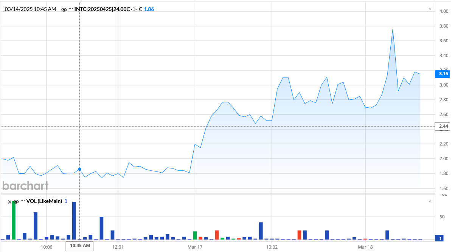Click the 10:45 AM crosshair time label
Viewport: 452px width, 252px height.
pos(79,246)
